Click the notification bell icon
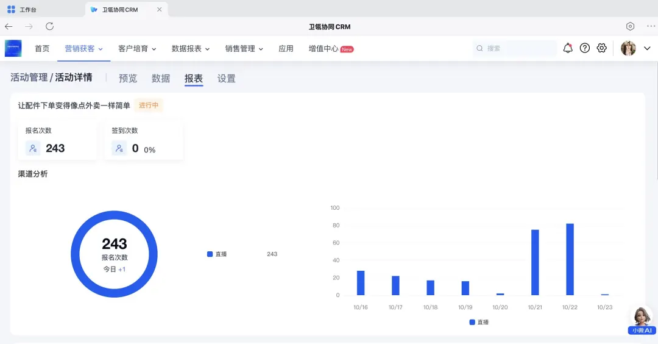This screenshot has height=344, width=658. click(x=568, y=48)
